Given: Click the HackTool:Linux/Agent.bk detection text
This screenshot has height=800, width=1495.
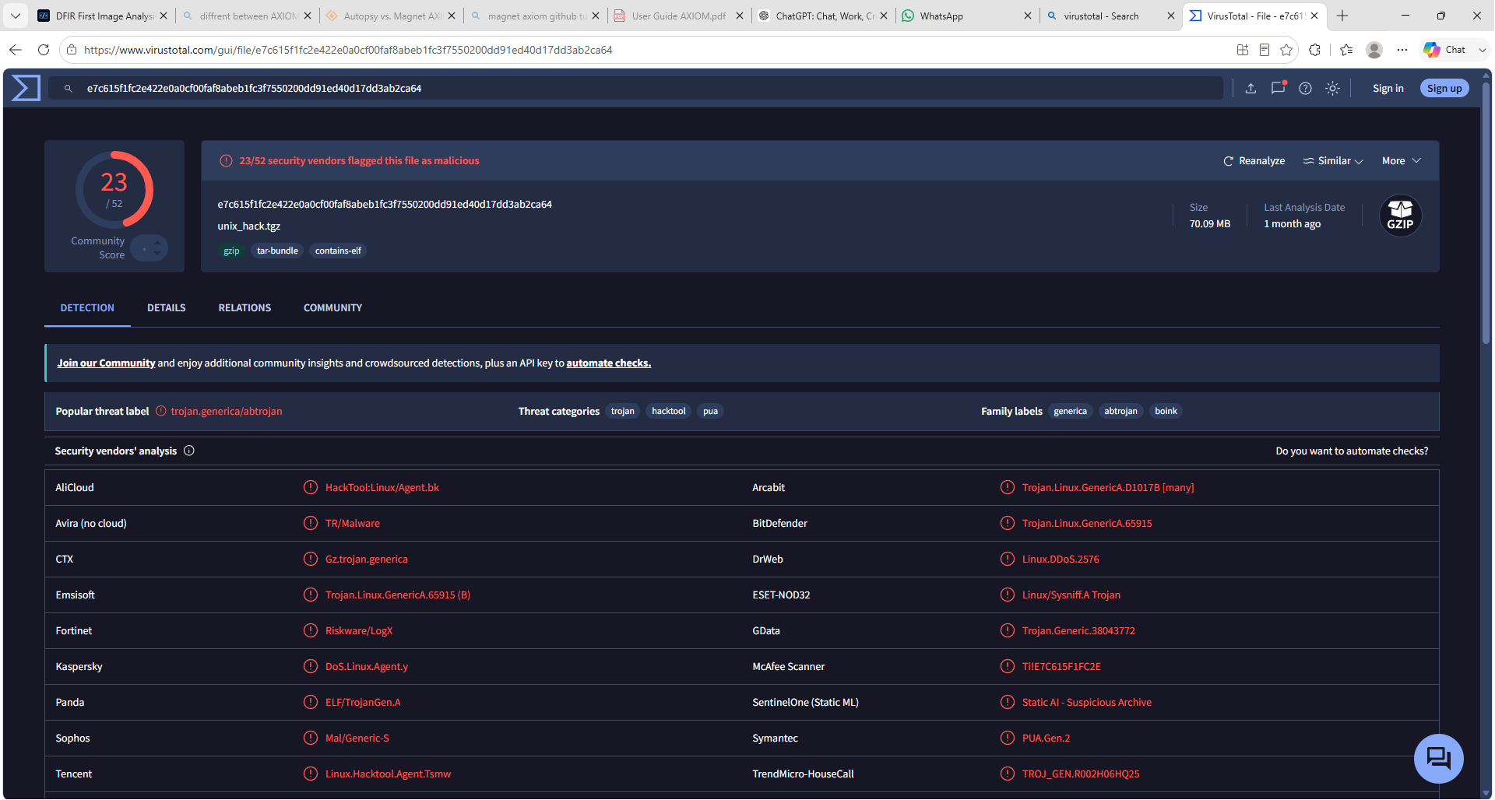Looking at the screenshot, I should [382, 487].
